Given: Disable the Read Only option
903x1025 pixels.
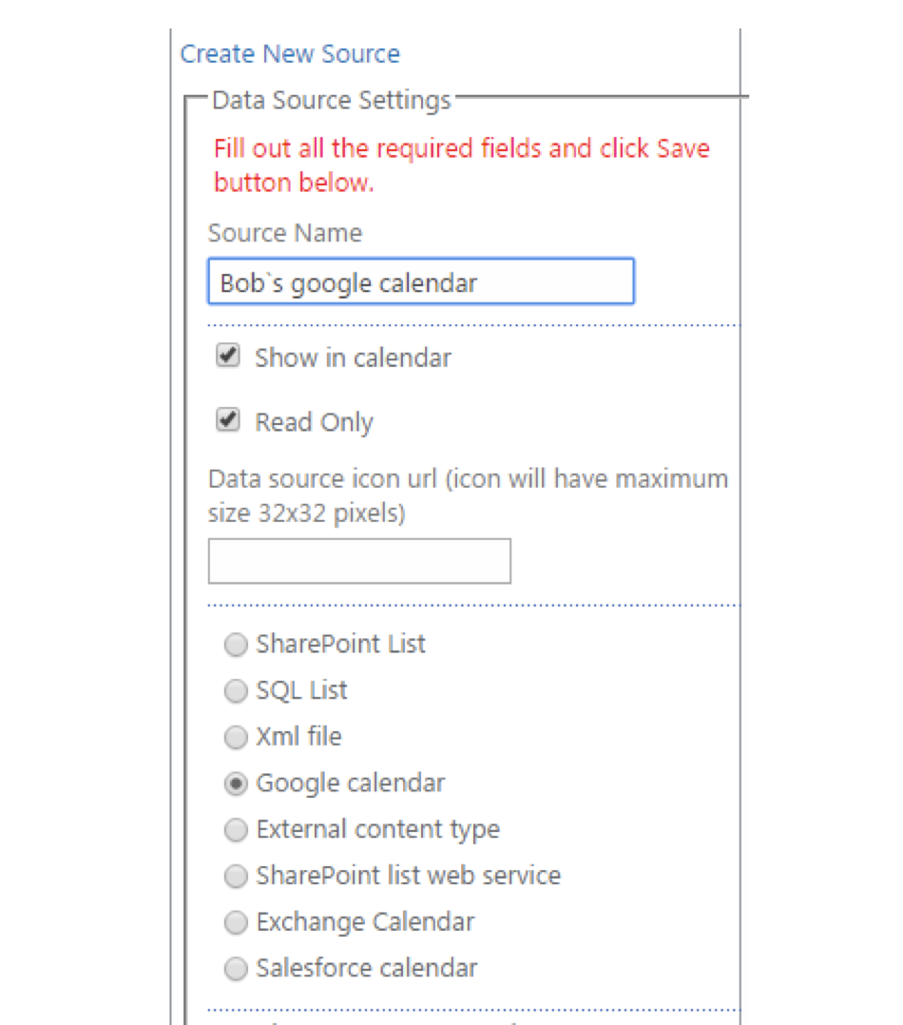Looking at the screenshot, I should pos(227,419).
